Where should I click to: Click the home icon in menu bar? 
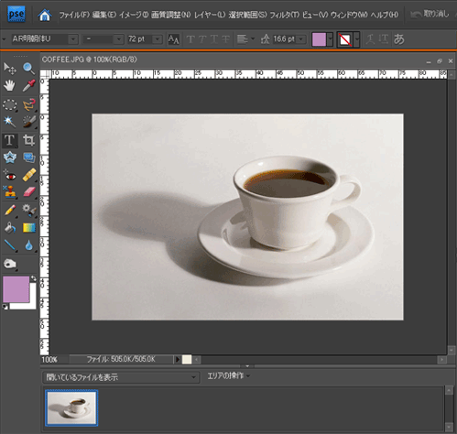(x=45, y=15)
